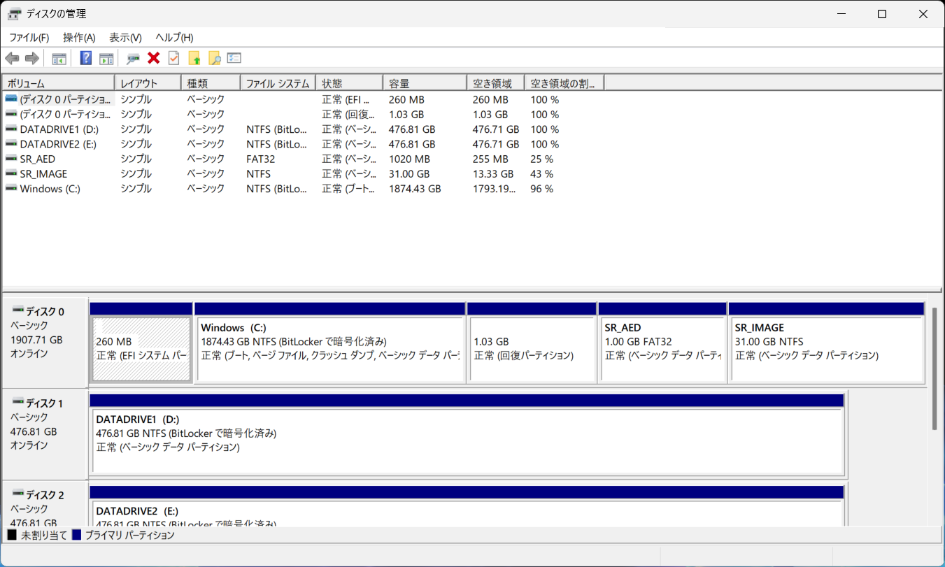
Task: Click the red X delete toolbar icon
Action: [x=154, y=58]
